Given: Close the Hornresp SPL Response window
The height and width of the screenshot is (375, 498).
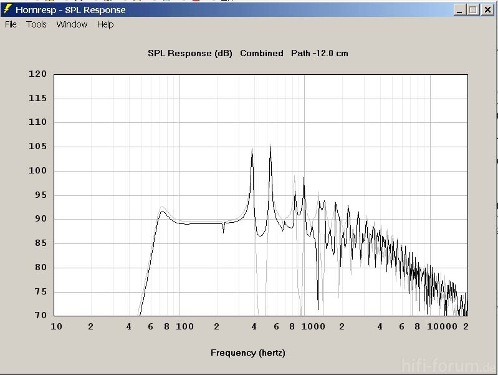Looking at the screenshot, I should tap(487, 10).
